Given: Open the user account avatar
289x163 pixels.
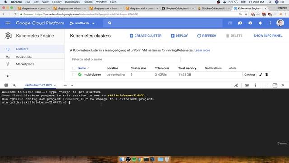Looking at the screenshot, I should (280, 23).
